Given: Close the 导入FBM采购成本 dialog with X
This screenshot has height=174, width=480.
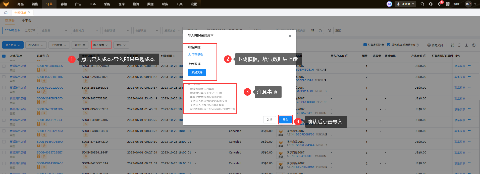Looking at the screenshot, I should coord(290,36).
